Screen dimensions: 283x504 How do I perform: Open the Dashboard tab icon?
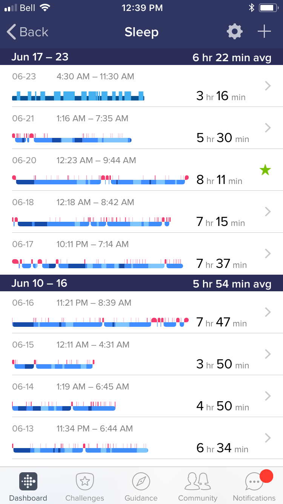pos(28,481)
